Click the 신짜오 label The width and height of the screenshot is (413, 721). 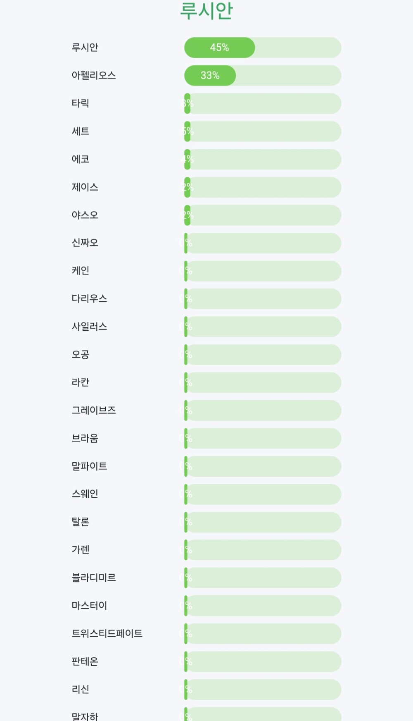tap(85, 243)
